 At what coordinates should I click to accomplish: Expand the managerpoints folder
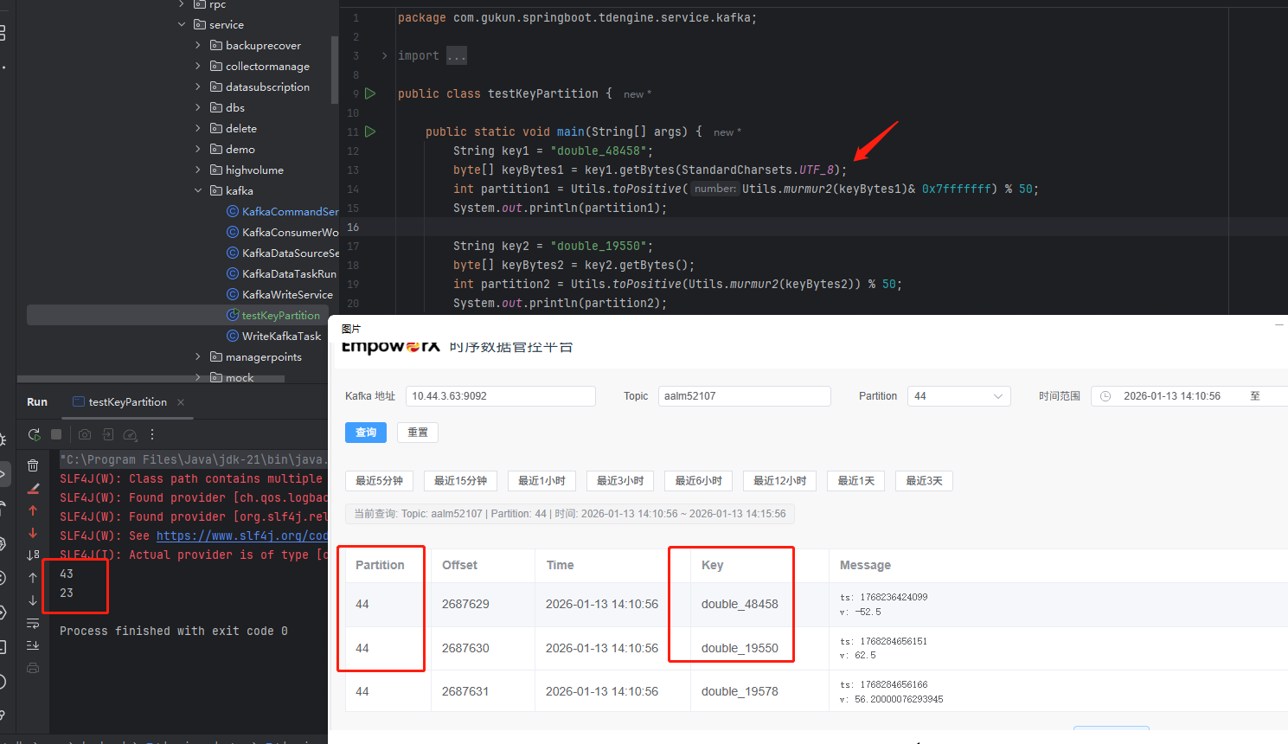tap(198, 356)
